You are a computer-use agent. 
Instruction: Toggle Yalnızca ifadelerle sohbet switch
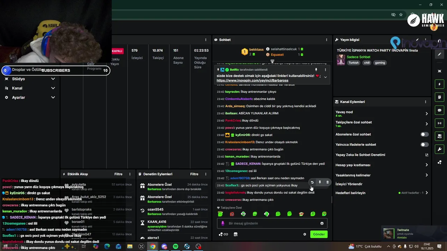click(x=424, y=144)
